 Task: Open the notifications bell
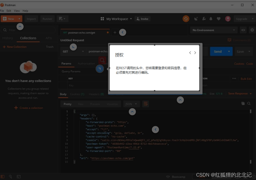pos(211,19)
